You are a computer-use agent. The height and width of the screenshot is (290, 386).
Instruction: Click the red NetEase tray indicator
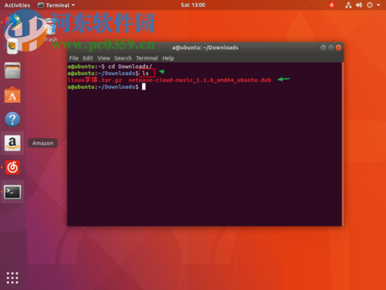point(332,5)
